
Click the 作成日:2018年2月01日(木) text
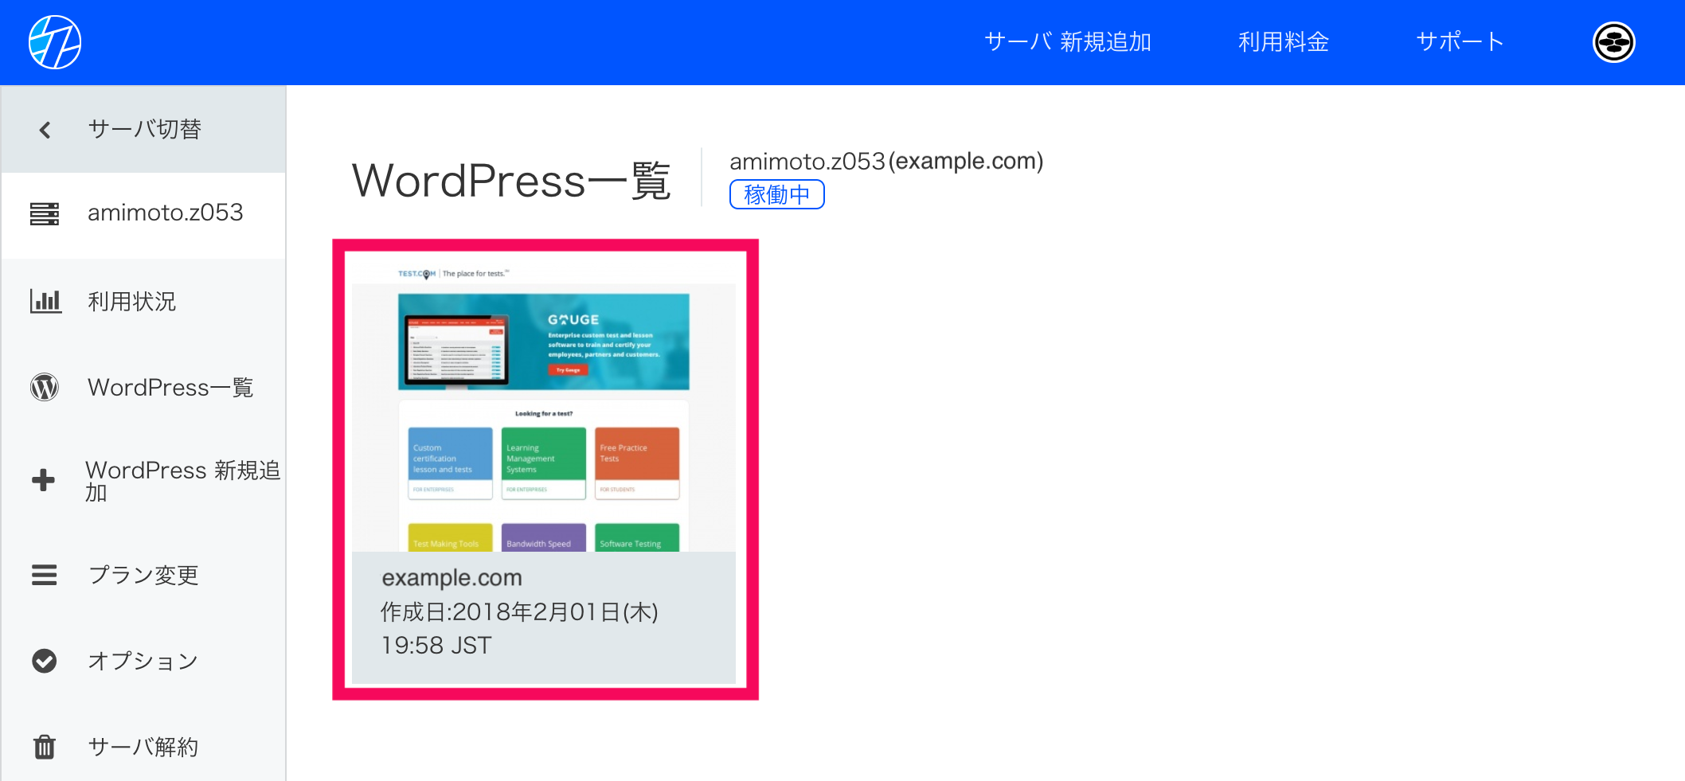tap(519, 611)
